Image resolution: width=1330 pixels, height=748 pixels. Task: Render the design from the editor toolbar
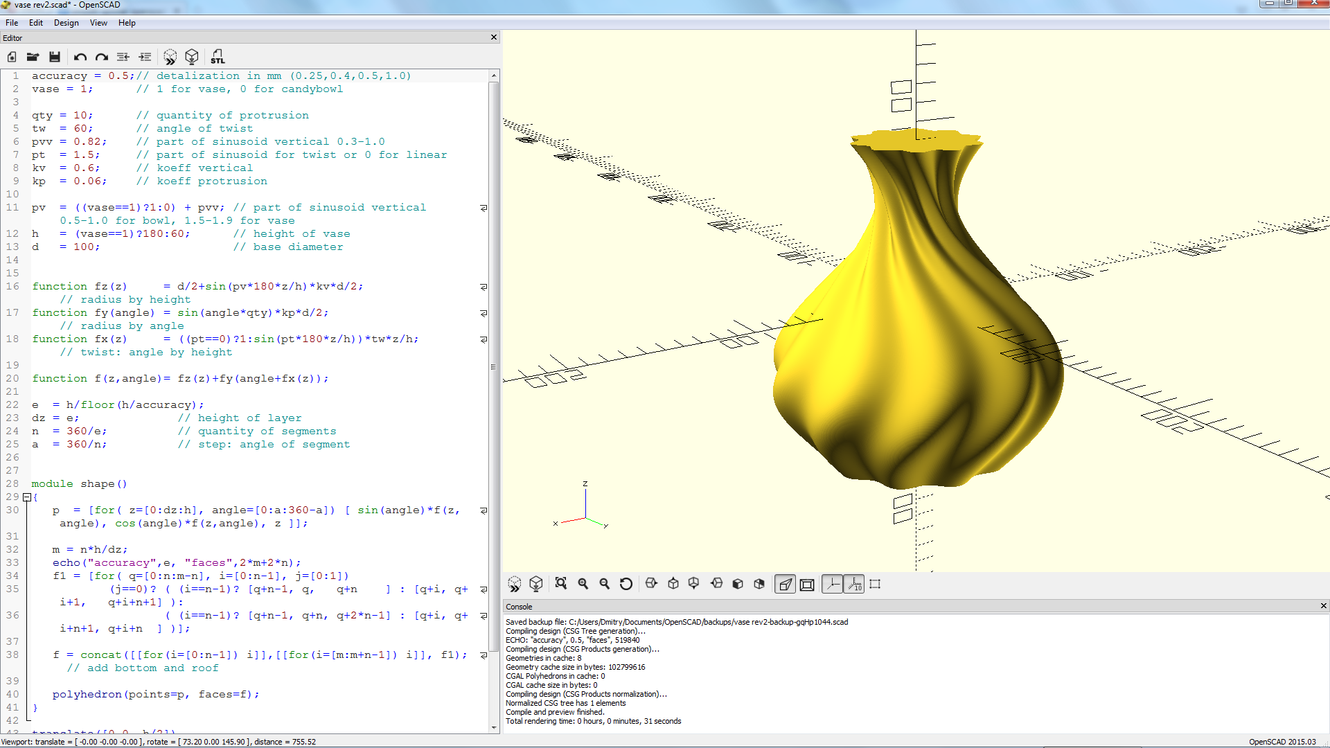192,57
